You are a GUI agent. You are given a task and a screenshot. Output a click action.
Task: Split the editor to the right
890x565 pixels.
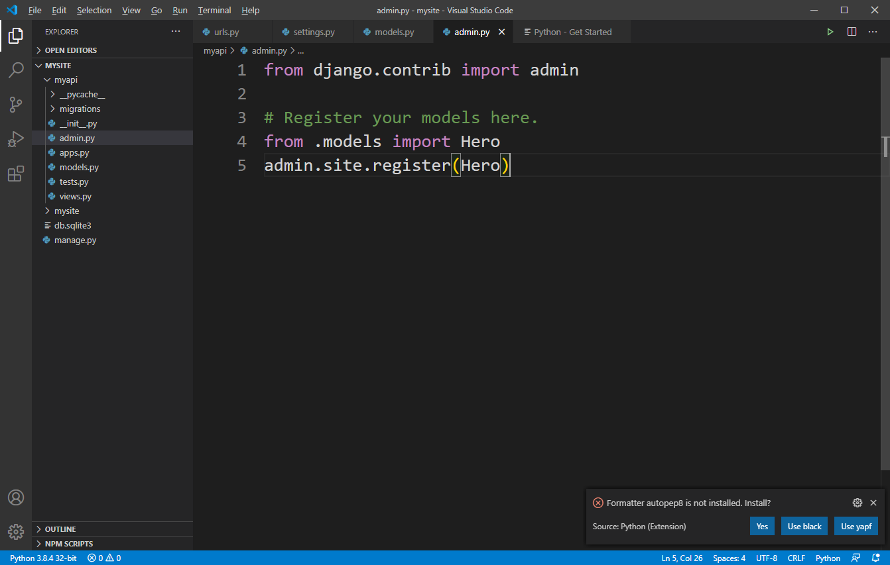pyautogui.click(x=852, y=32)
